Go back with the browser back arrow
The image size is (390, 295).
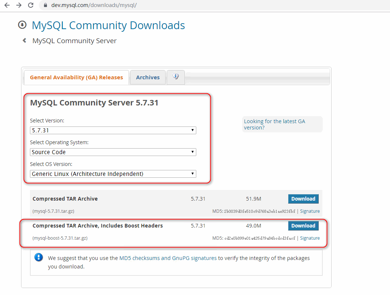(x=7, y=5)
